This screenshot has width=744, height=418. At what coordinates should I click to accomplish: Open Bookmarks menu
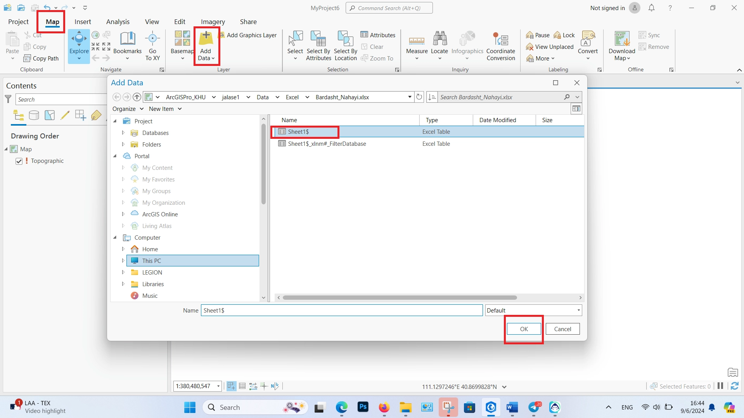point(127,46)
